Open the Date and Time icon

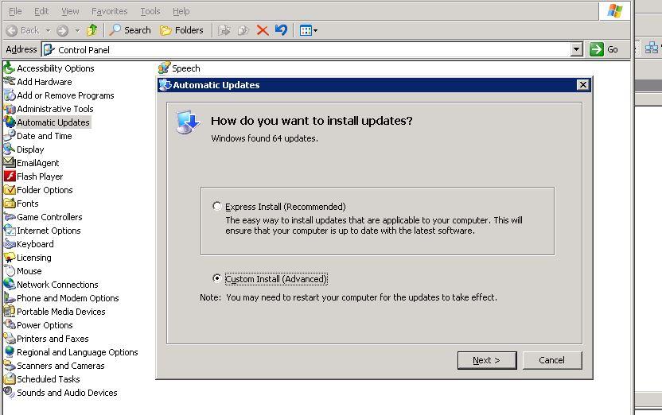coord(10,136)
